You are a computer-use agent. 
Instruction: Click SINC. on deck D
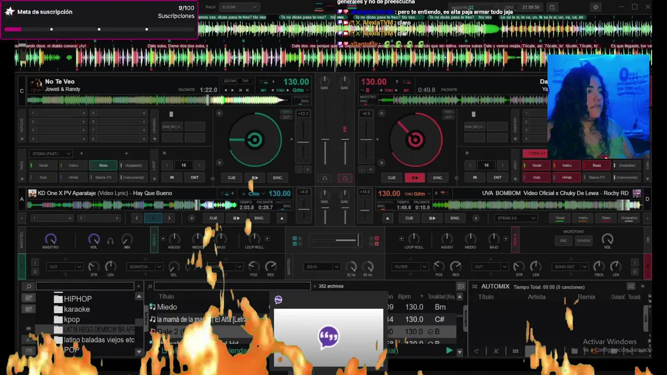tap(455, 218)
